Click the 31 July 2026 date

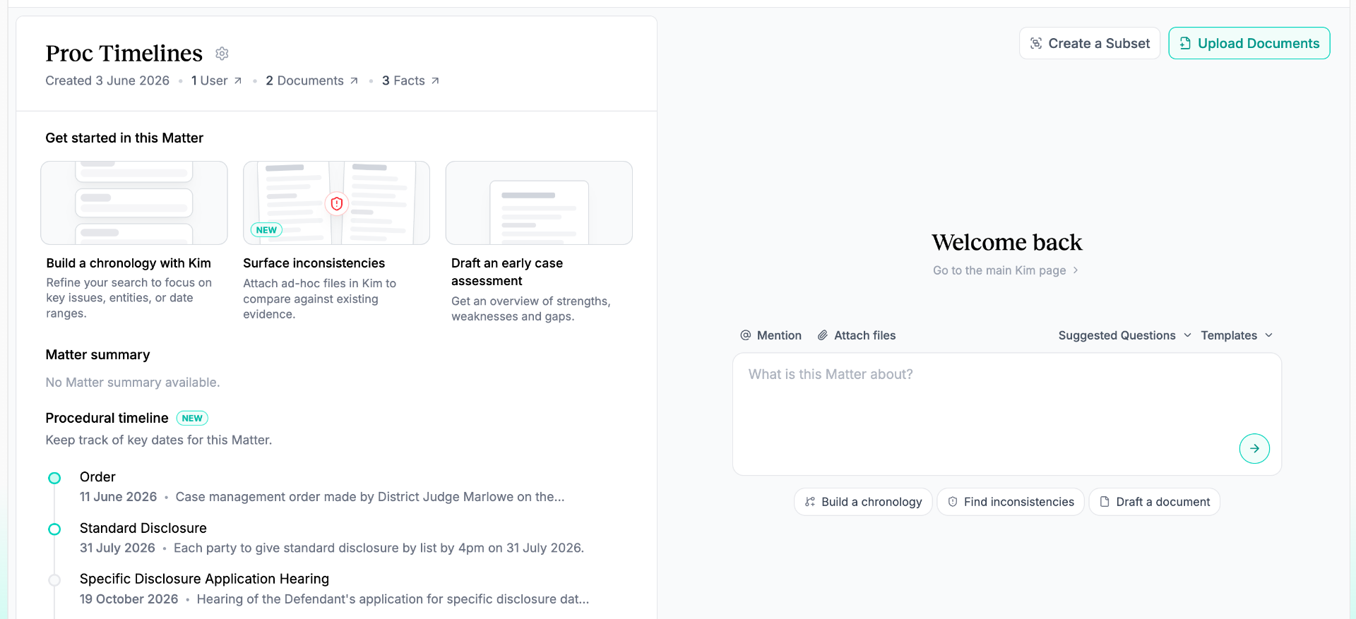tap(117, 548)
